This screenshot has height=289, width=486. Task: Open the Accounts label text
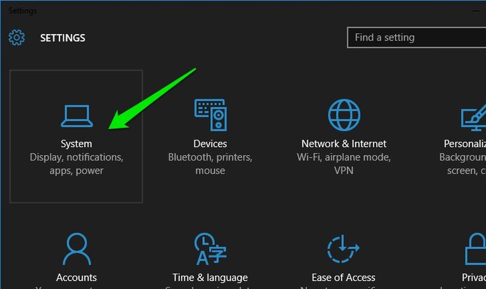(x=77, y=277)
